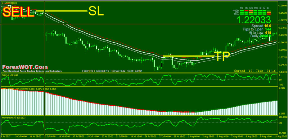Click the MACD row label in signal matrix
Image resolution: width=288 pixels, height=139 pixels.
coord(236,10)
